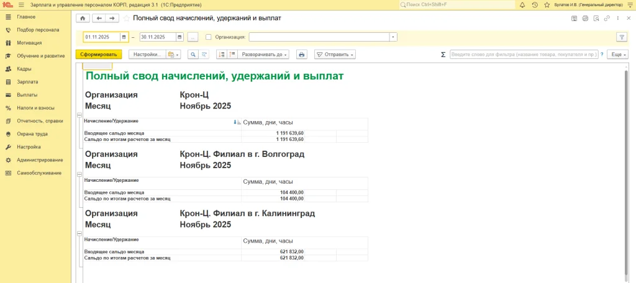Click Сформировать button
This screenshot has width=636, height=283.
point(99,55)
